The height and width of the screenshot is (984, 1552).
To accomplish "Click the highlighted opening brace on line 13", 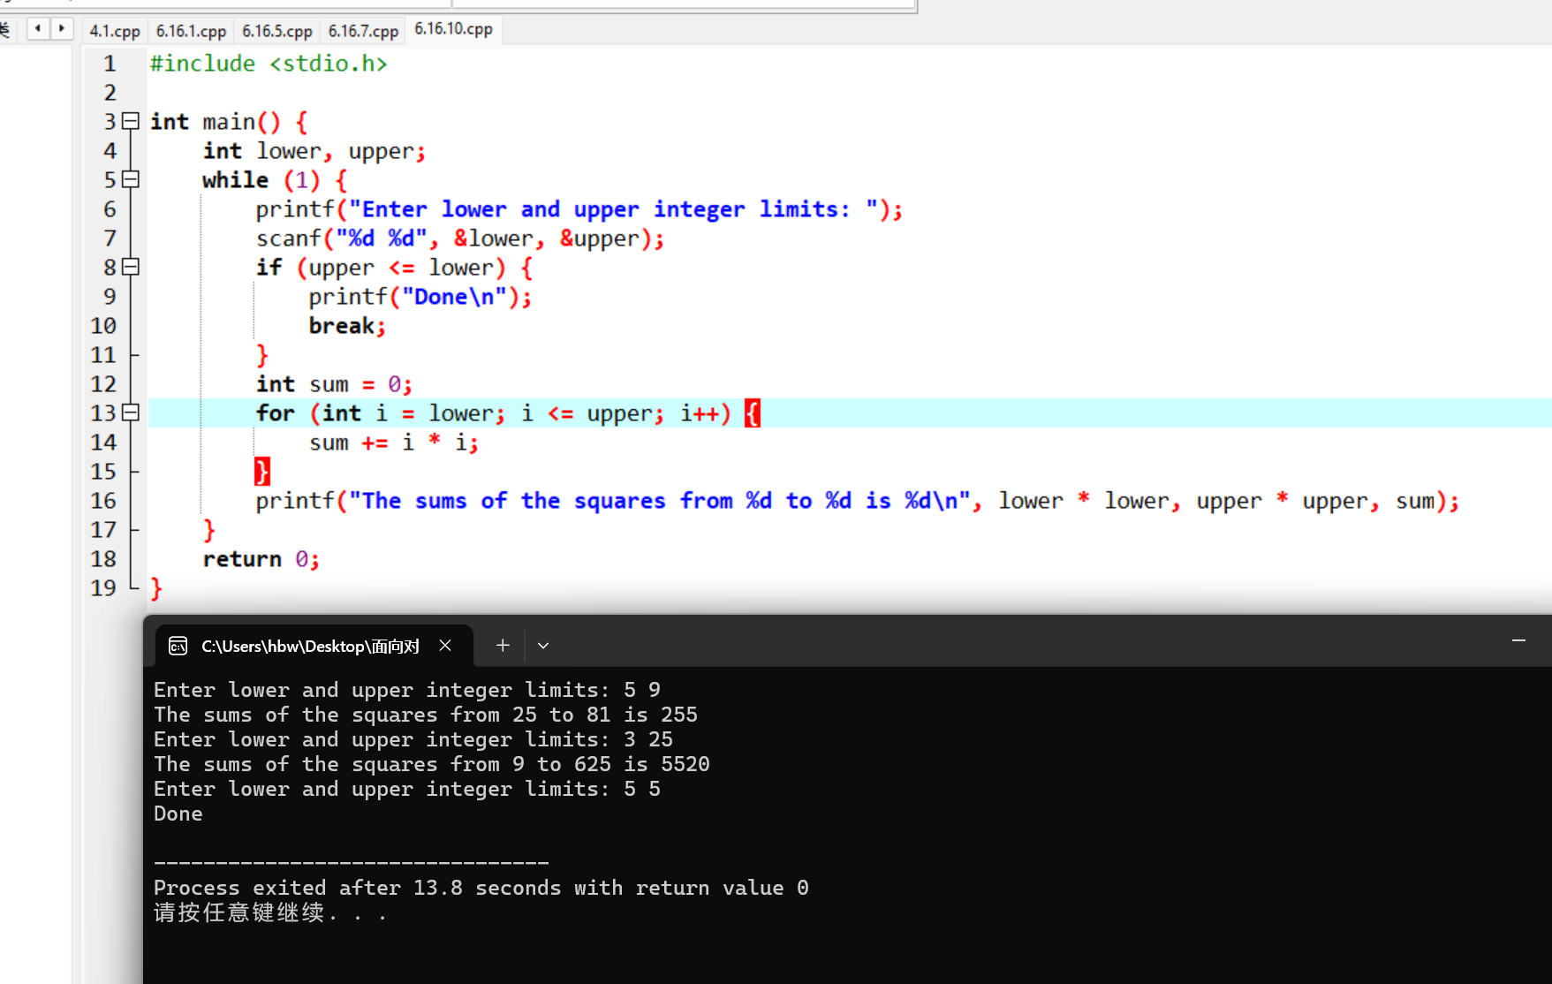I will pyautogui.click(x=752, y=413).
